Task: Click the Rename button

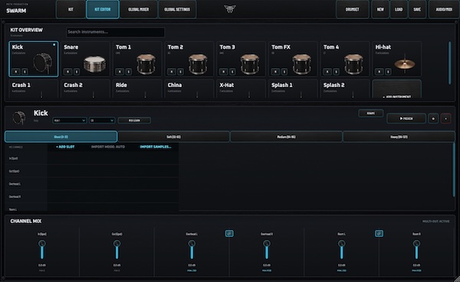Action: click(x=371, y=113)
